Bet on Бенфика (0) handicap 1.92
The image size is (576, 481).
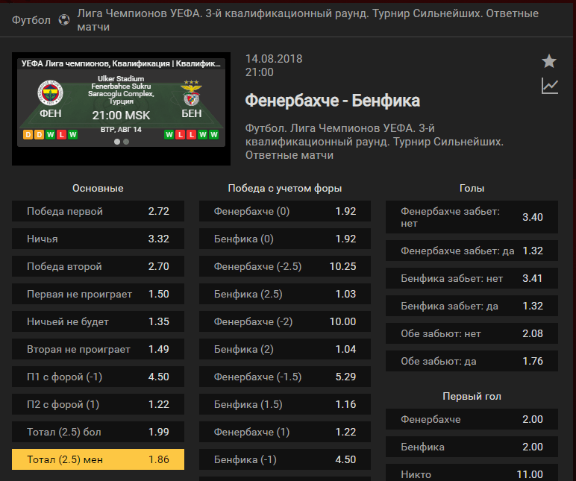285,239
